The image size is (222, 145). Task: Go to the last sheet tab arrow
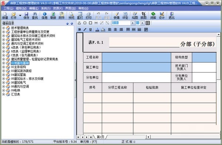(91, 137)
